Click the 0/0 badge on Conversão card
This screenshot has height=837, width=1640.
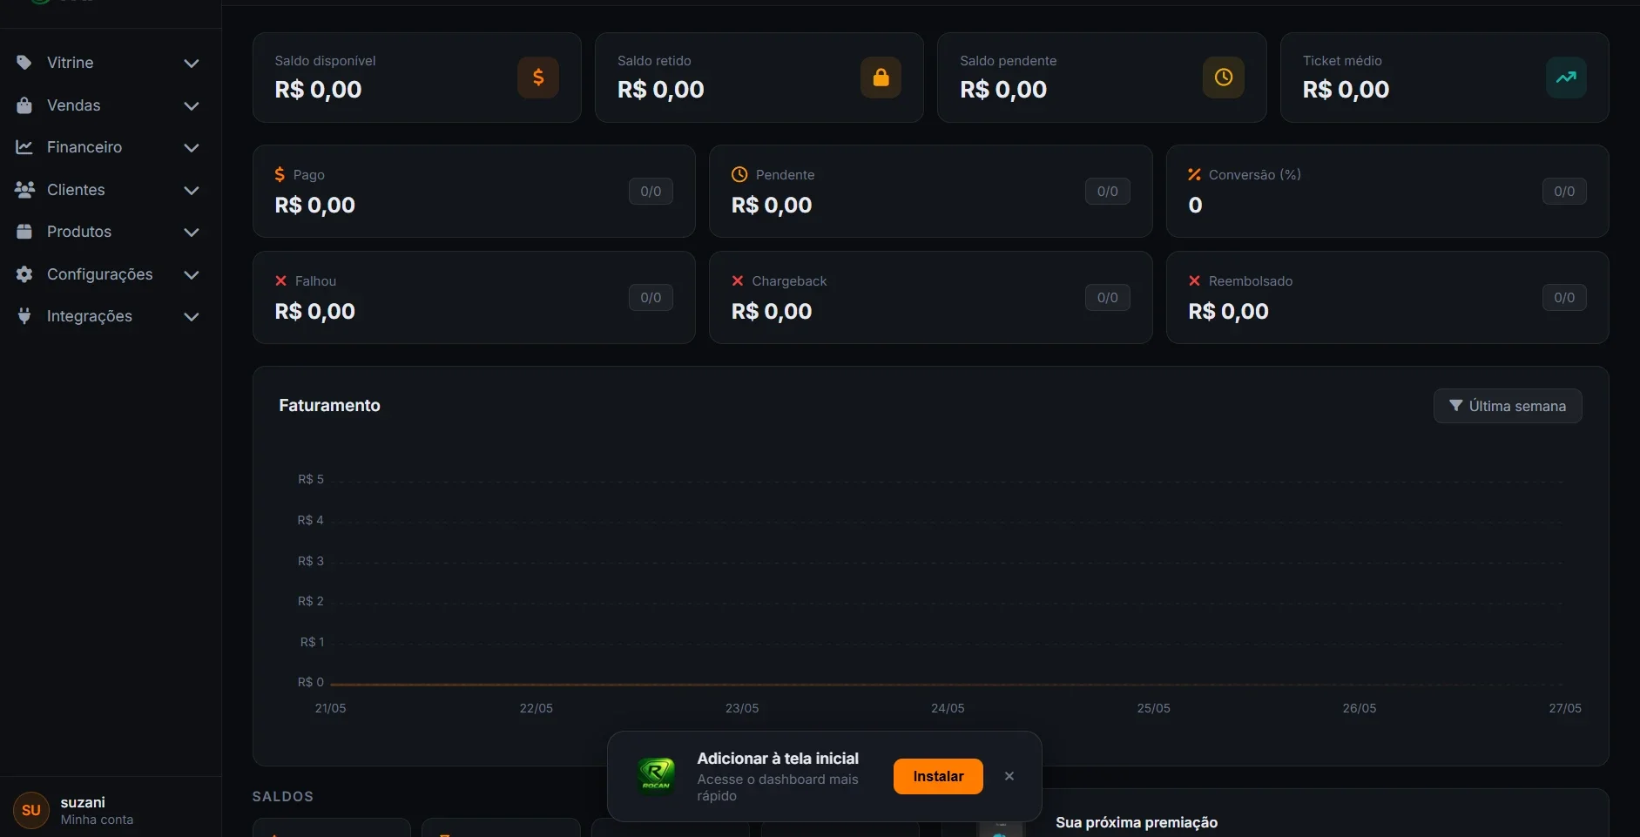tap(1564, 192)
